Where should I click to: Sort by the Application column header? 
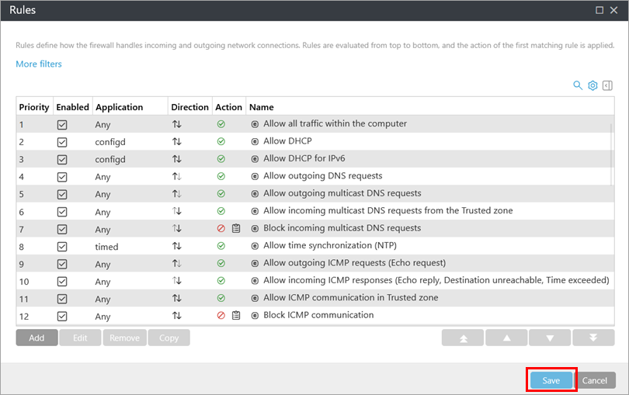pos(119,107)
